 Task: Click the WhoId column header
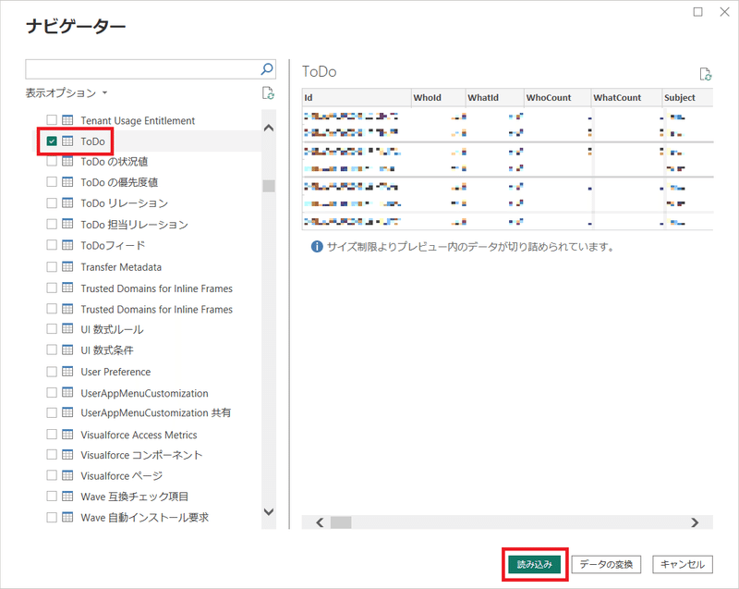[x=438, y=98]
